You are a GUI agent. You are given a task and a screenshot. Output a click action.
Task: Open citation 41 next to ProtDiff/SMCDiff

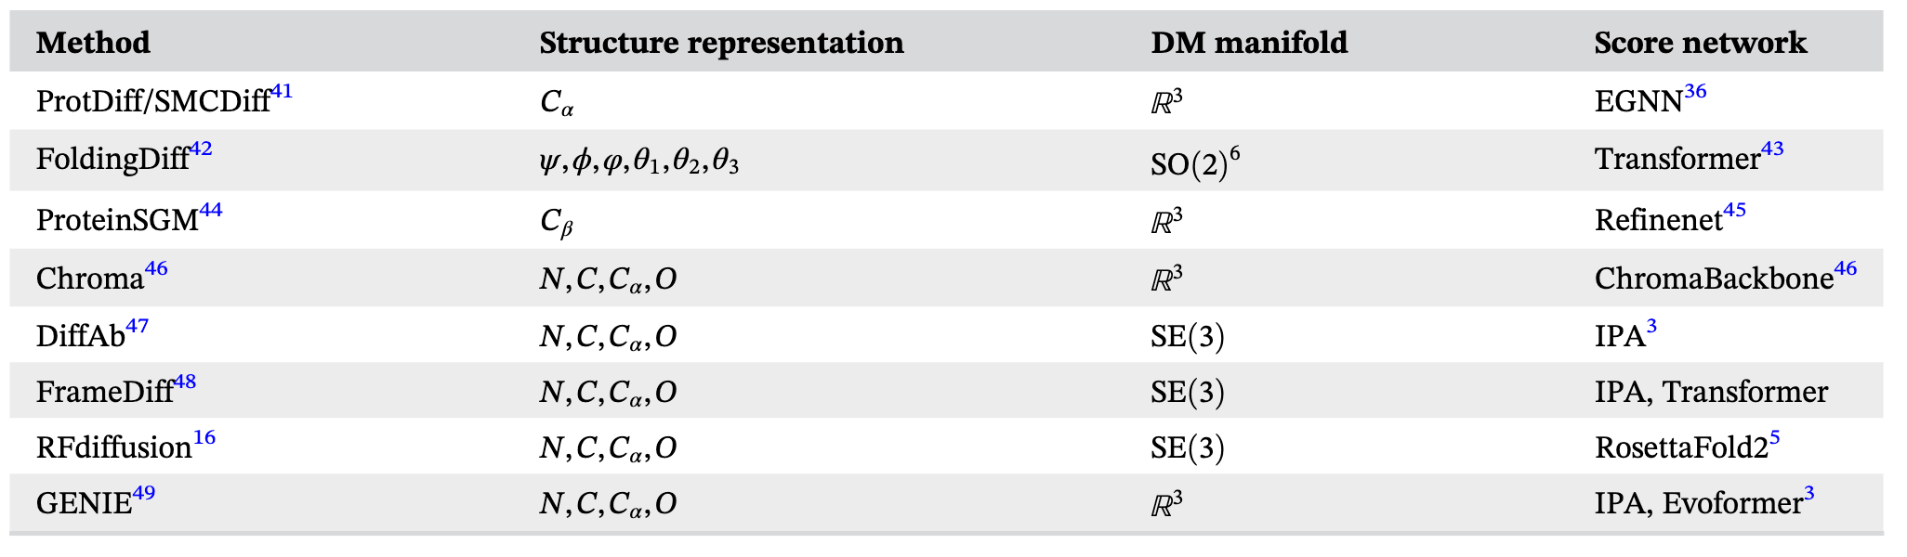pos(282,92)
